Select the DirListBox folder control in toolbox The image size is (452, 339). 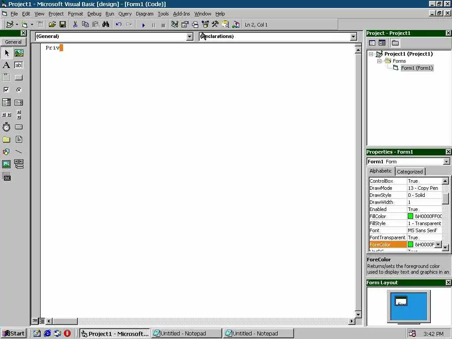[x=6, y=139]
